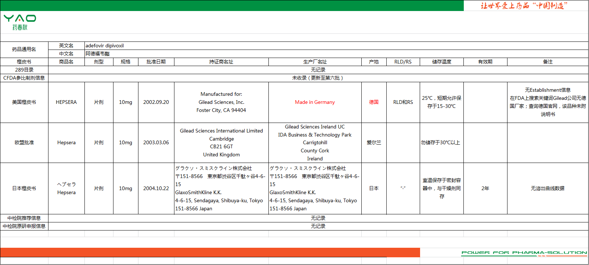
Task: Click the cell containing adefovir dipivoxil
Action: (x=336, y=46)
